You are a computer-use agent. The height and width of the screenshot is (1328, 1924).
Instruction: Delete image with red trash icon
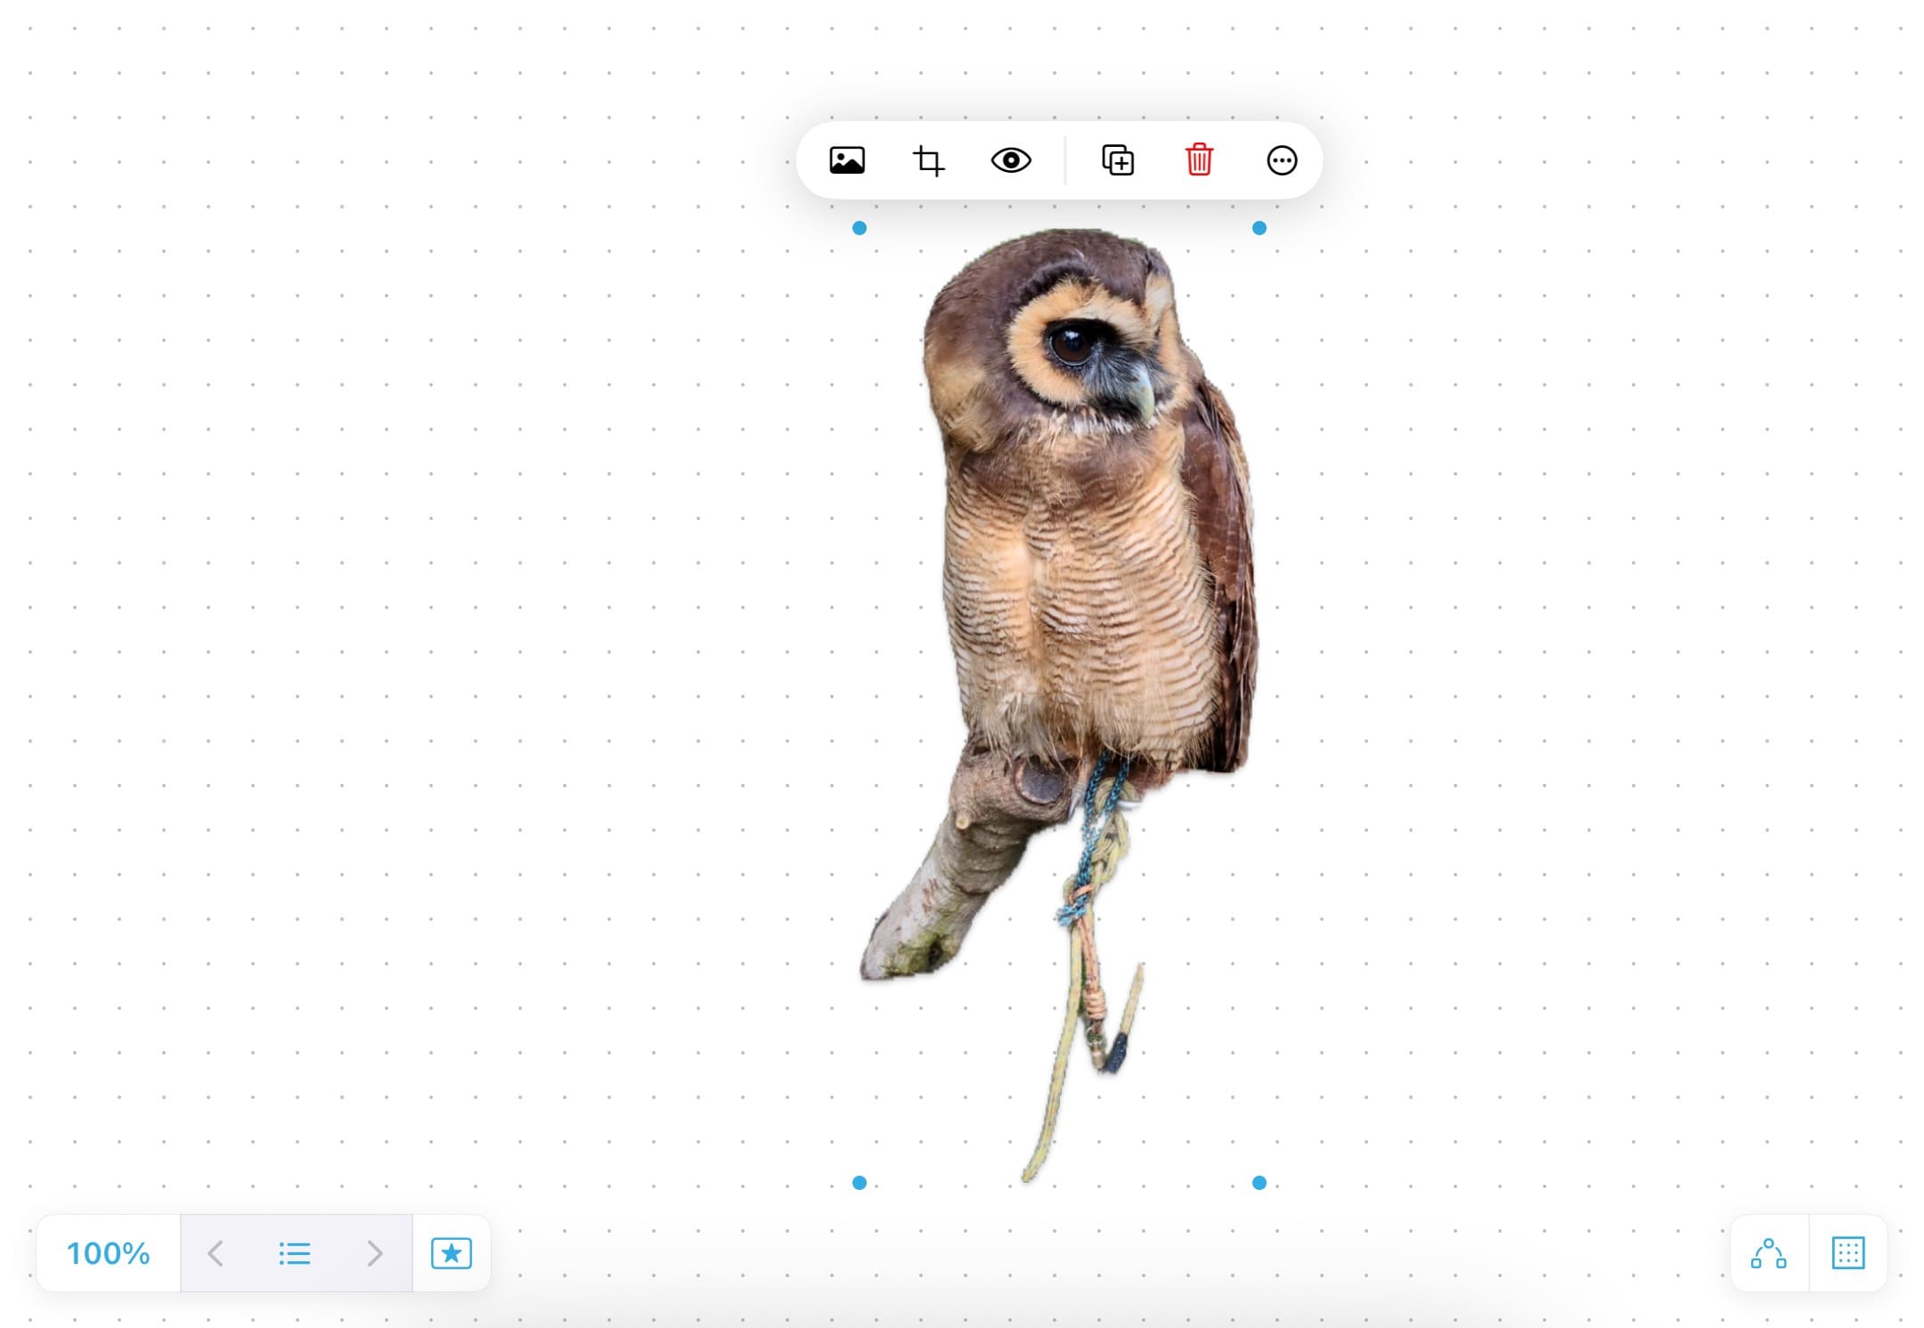(1199, 161)
